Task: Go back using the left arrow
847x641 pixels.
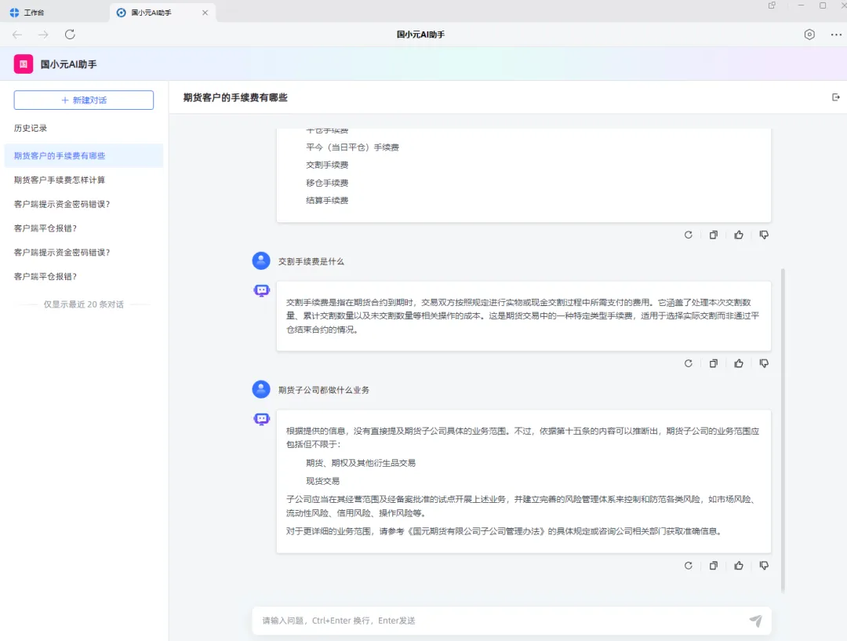Action: [x=17, y=35]
